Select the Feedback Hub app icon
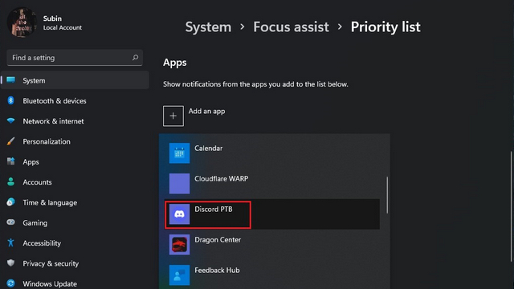 179,275
